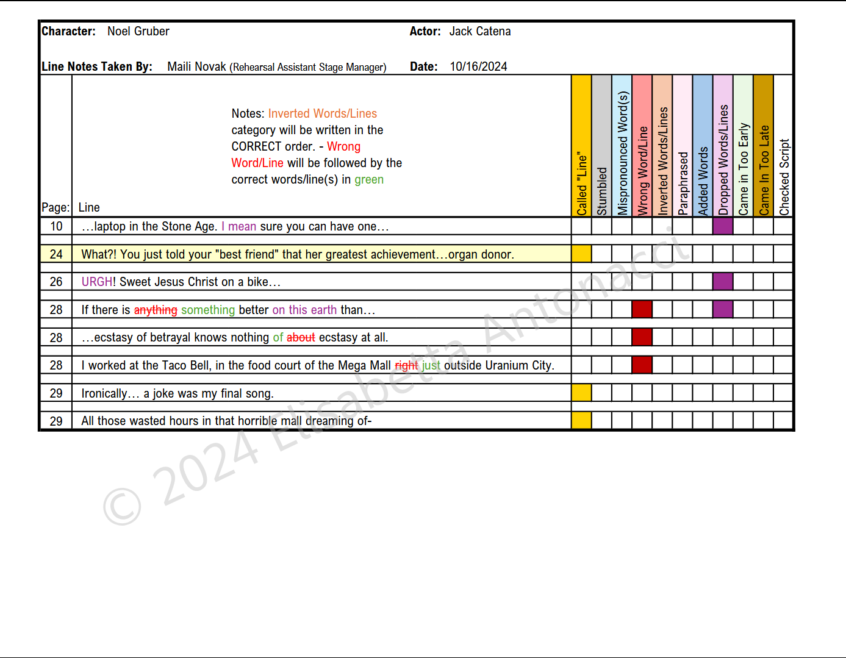Click the Called "Line" column header
Screen dimensions: 846x658
(582, 146)
